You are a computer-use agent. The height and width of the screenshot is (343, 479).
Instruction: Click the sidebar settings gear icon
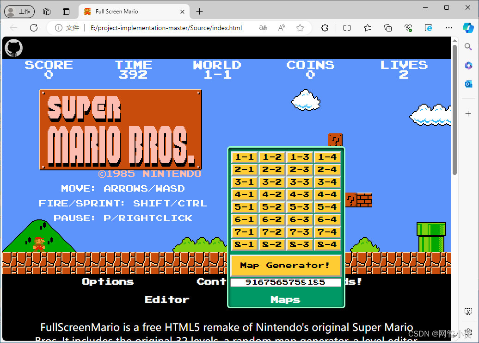pos(468,333)
